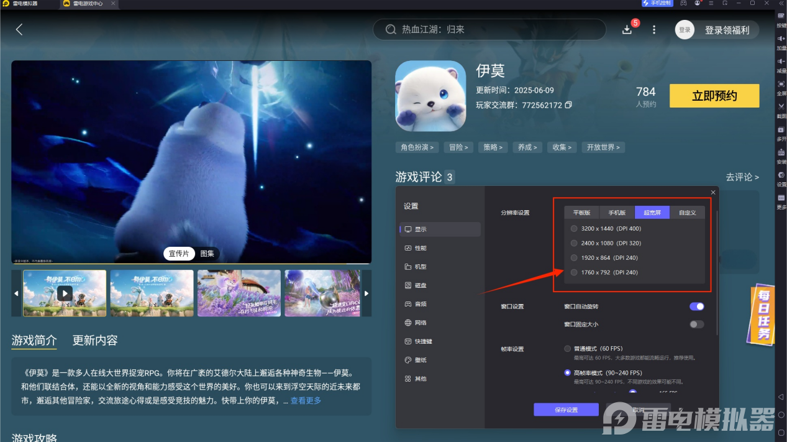This screenshot has width=787, height=442.
Task: Click the 手机控制 button in the title bar
Action: 657,3
